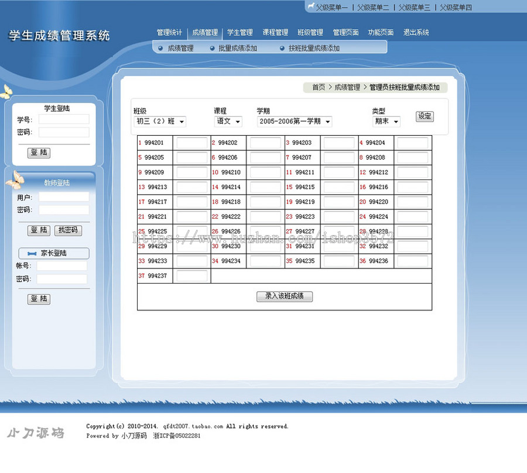Screen dimensions: 527x473
Task: Select 父级菜单四 in top bar
Action: pyautogui.click(x=456, y=8)
